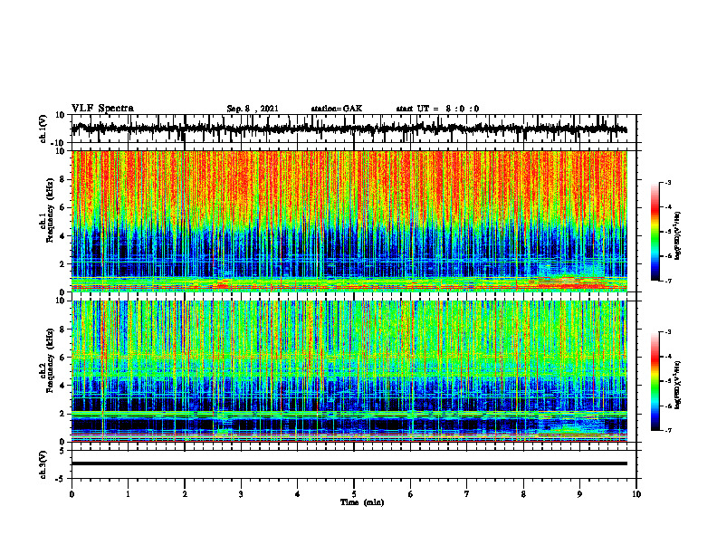Click inside the ch.2 spectrogram panel

pyautogui.click(x=349, y=371)
